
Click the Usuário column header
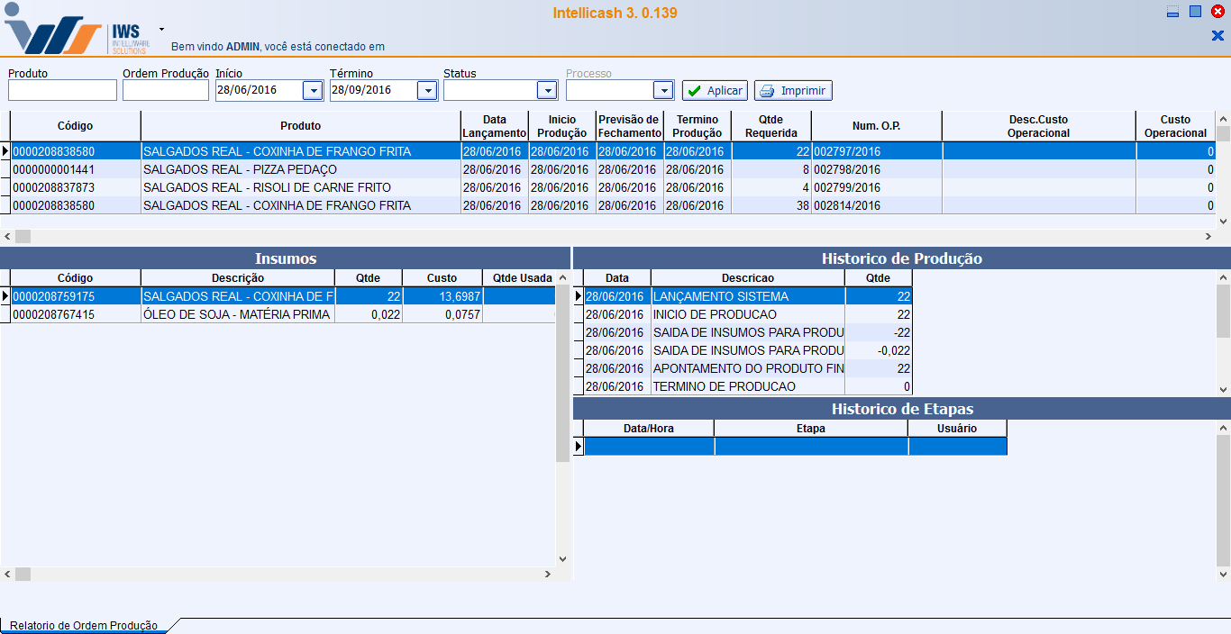(957, 429)
